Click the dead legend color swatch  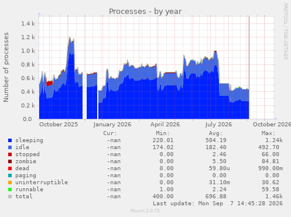pyautogui.click(x=10, y=168)
